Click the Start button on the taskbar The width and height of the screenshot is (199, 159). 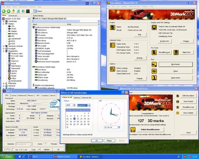(7, 157)
